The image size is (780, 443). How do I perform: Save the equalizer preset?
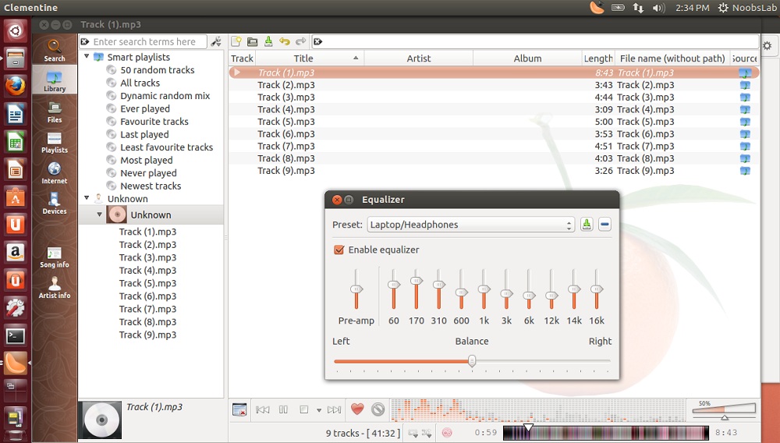coord(587,225)
